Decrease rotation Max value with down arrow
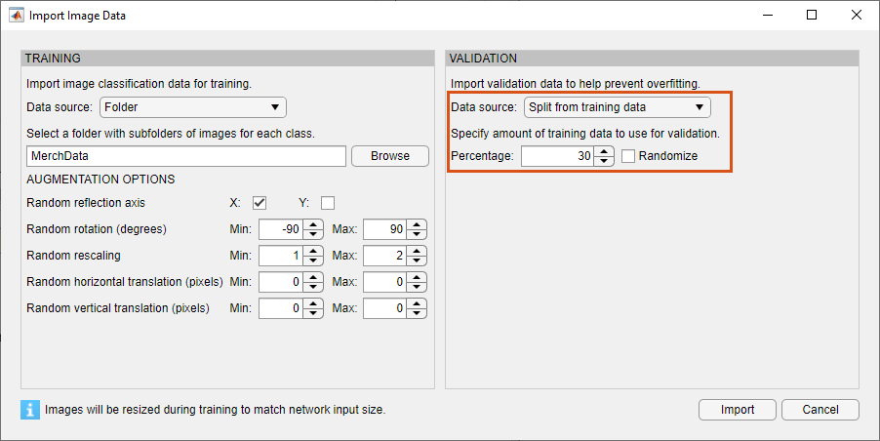 click(x=418, y=235)
